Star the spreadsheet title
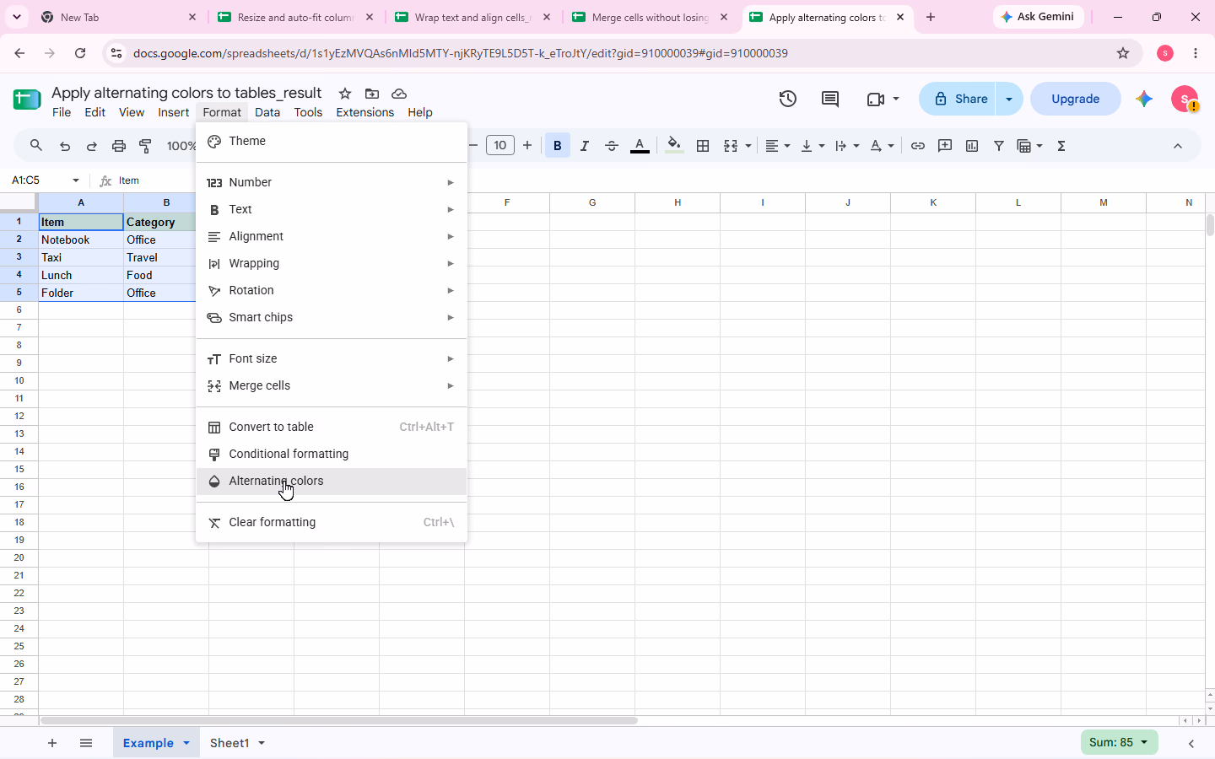The width and height of the screenshot is (1215, 759). [x=345, y=94]
